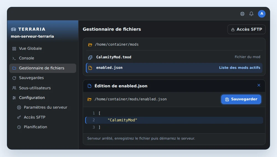Place cursor on editor line 3 closing bracket
Image resolution: width=277 pixels, height=157 pixels.
pyautogui.click(x=99, y=127)
